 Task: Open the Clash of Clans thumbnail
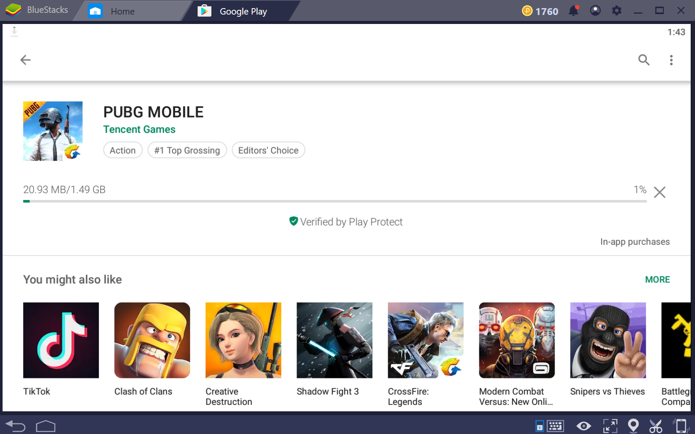pos(152,340)
